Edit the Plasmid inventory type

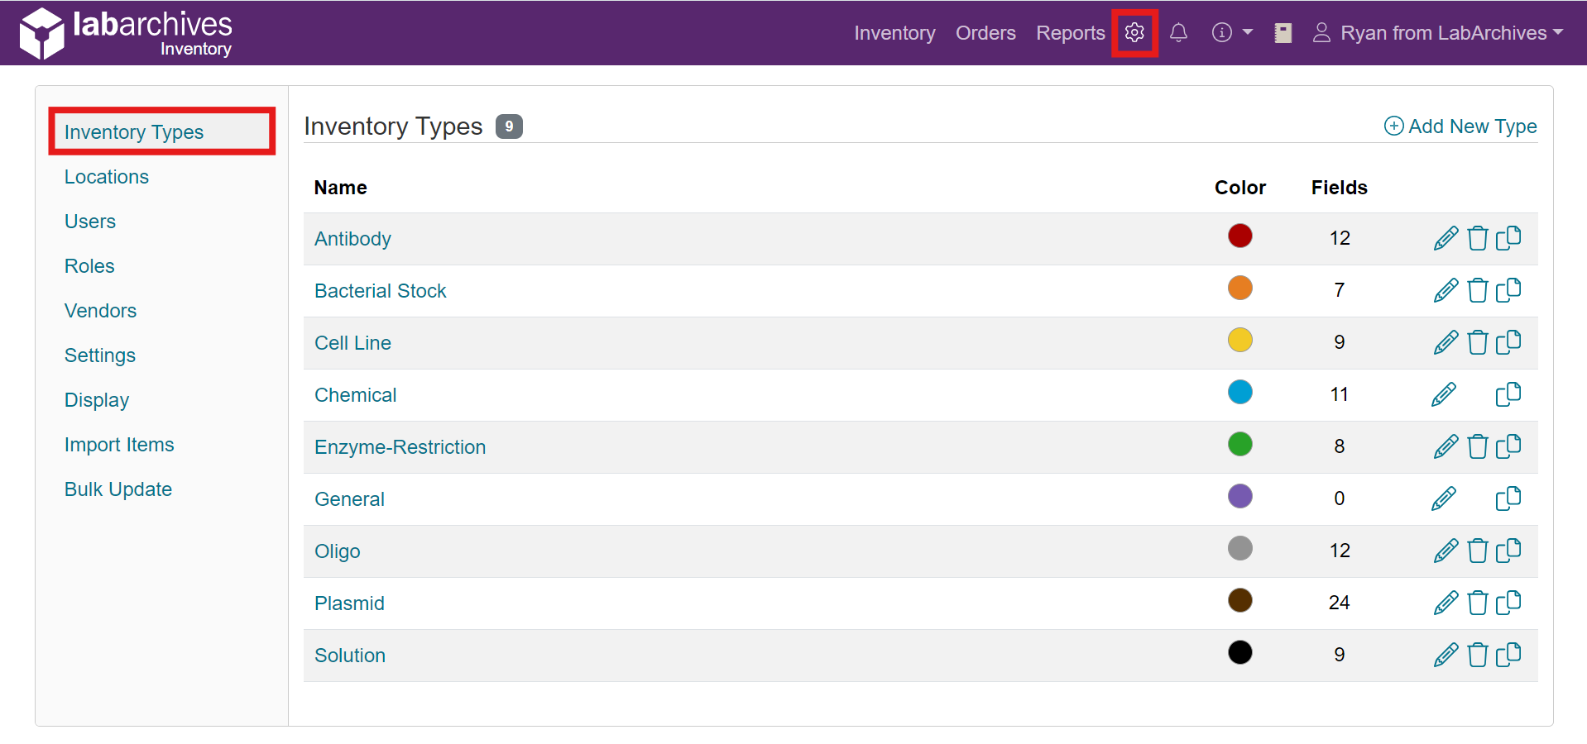pyautogui.click(x=1446, y=603)
